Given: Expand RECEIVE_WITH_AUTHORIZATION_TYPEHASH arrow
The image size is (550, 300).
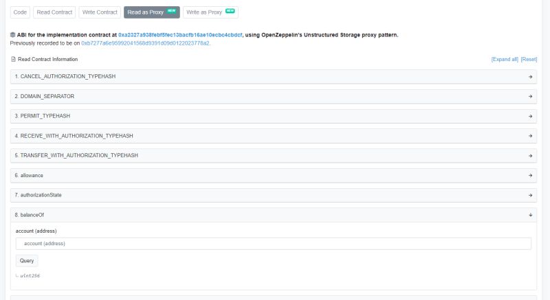Looking at the screenshot, I should pyautogui.click(x=530, y=136).
